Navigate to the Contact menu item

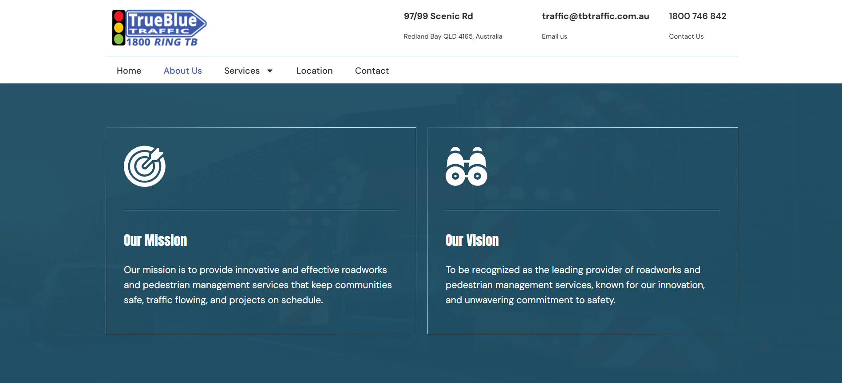(372, 71)
